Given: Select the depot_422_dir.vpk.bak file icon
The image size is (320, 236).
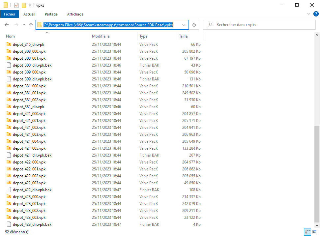Looking at the screenshot, I should coord(9,190).
